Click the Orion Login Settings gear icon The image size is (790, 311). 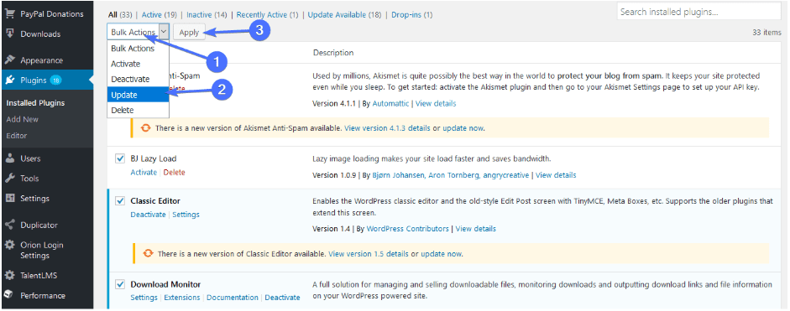click(9, 245)
